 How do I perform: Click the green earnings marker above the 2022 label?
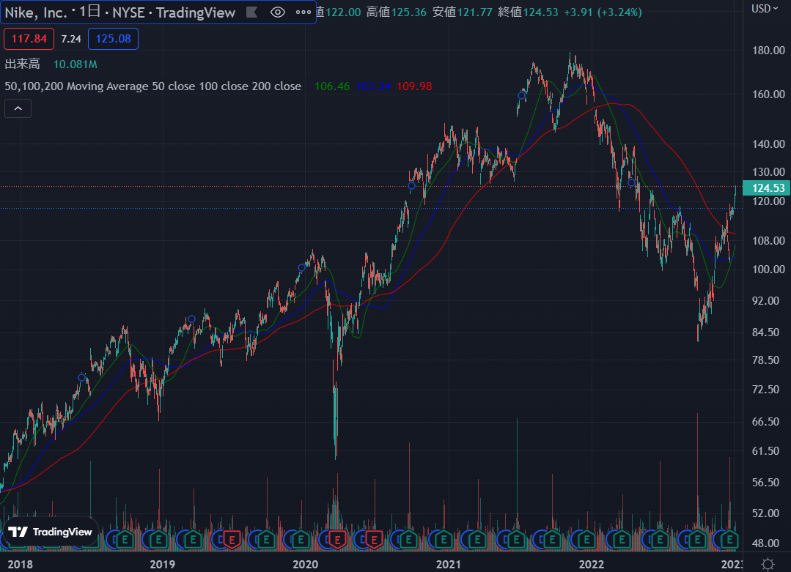click(x=586, y=541)
